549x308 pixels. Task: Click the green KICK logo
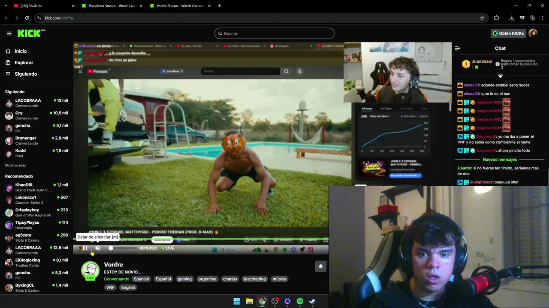click(31, 33)
